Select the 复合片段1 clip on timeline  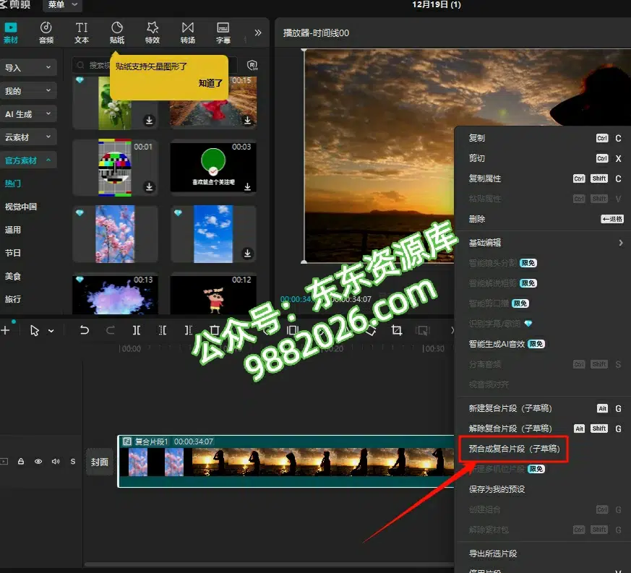pyautogui.click(x=289, y=462)
